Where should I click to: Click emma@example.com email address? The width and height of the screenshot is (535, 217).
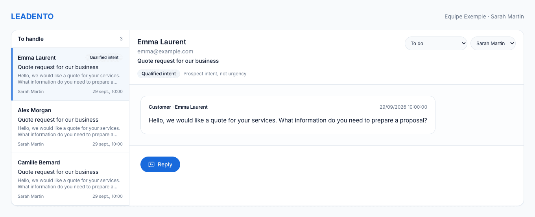(165, 51)
